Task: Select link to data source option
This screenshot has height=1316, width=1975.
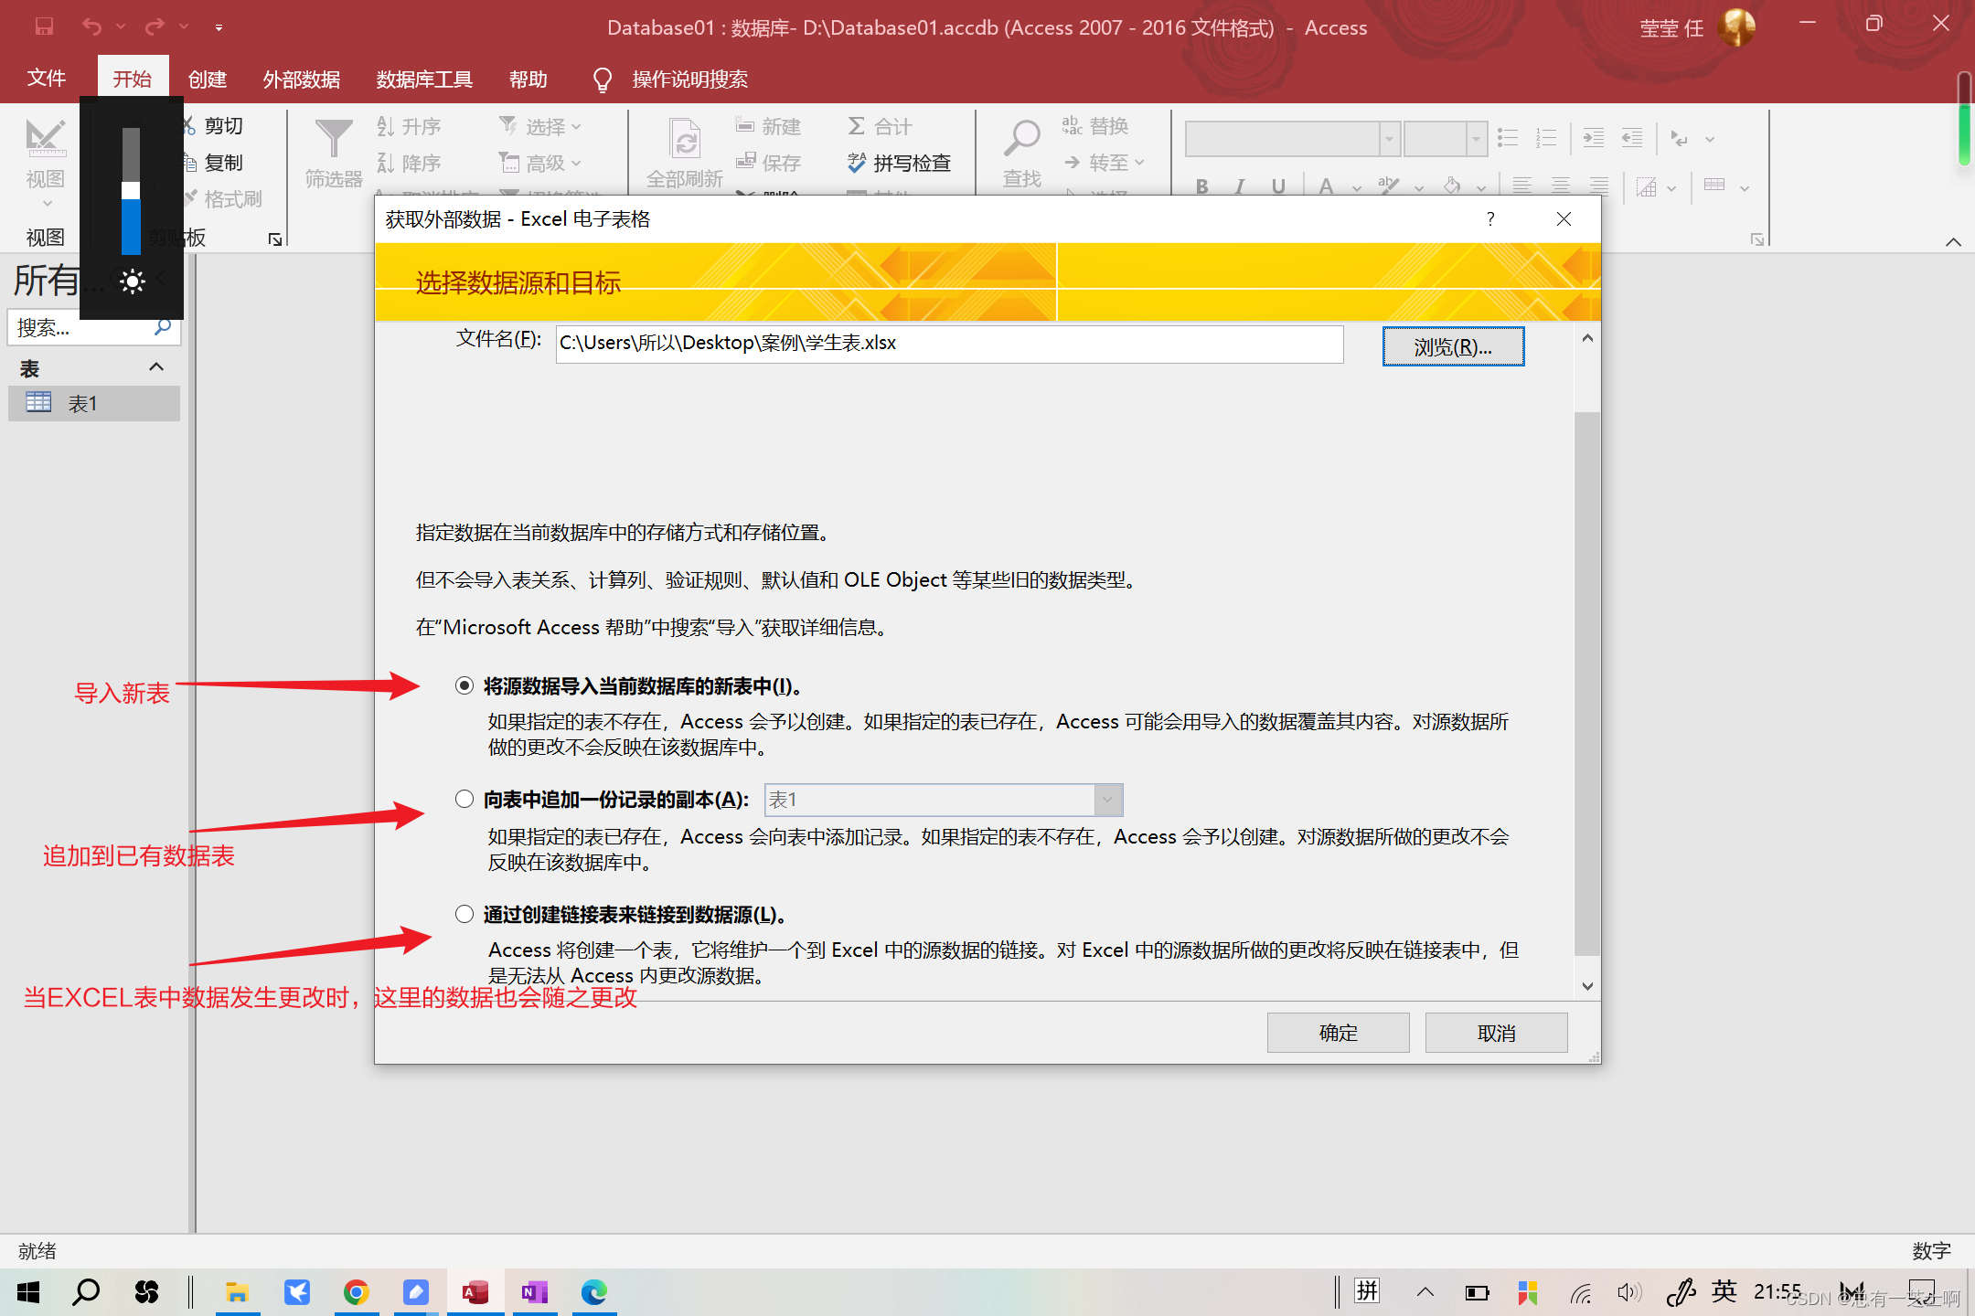Action: pyautogui.click(x=464, y=914)
